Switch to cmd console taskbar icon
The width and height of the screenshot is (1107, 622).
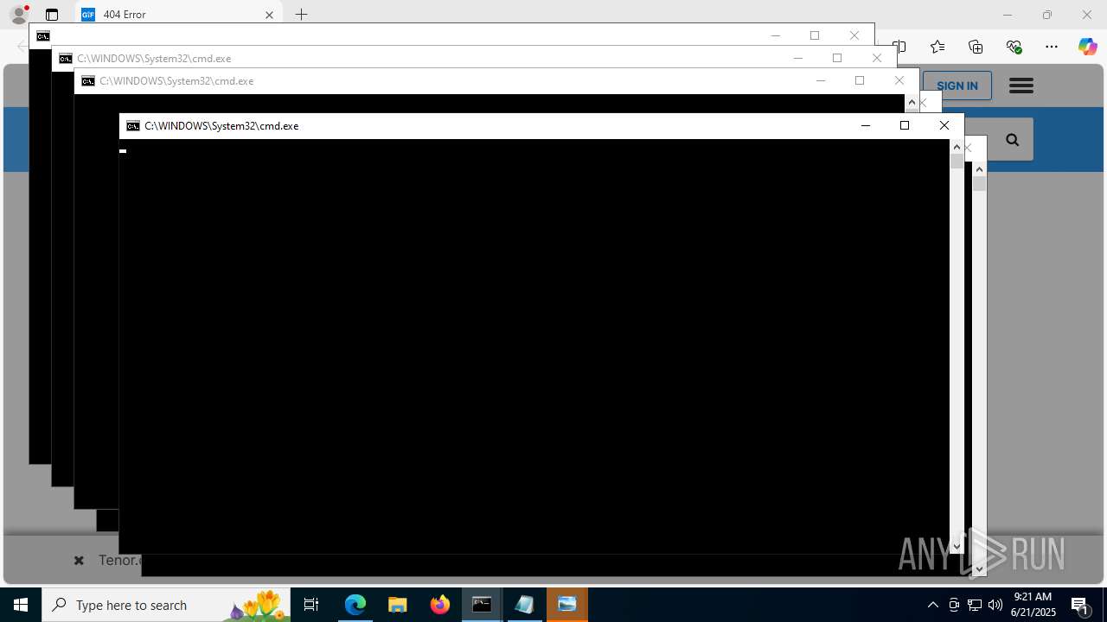pos(482,605)
